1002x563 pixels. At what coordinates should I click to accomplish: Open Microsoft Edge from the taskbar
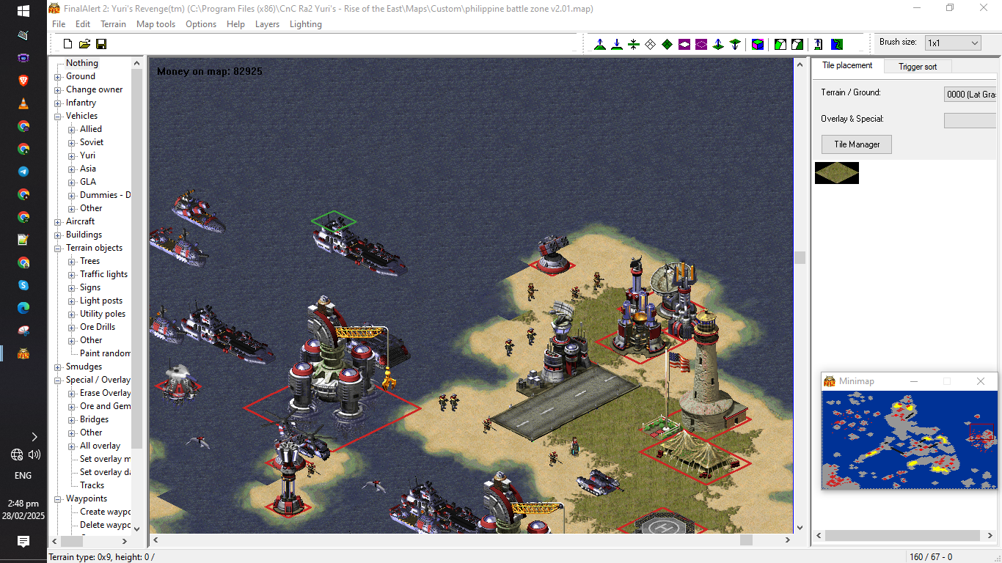[x=23, y=308]
